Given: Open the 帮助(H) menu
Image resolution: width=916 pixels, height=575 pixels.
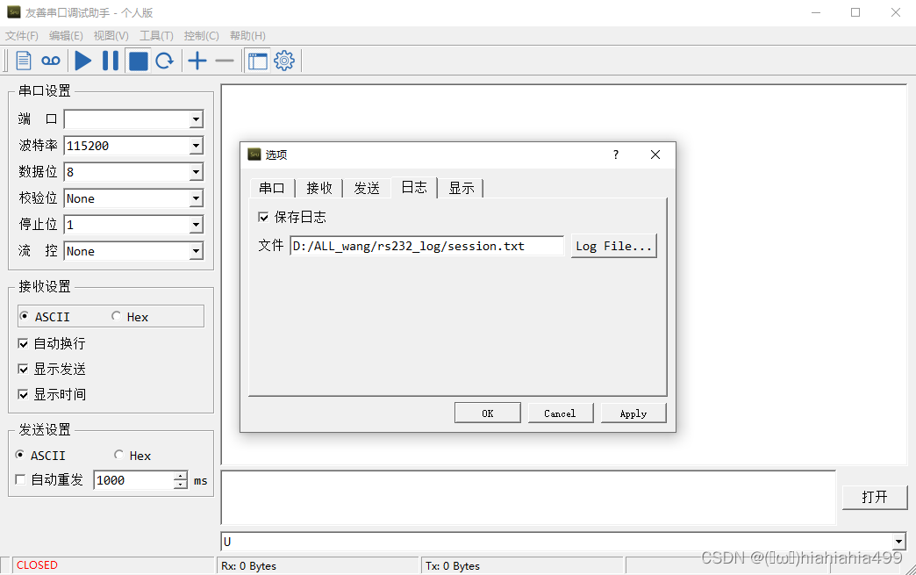Looking at the screenshot, I should [x=247, y=36].
